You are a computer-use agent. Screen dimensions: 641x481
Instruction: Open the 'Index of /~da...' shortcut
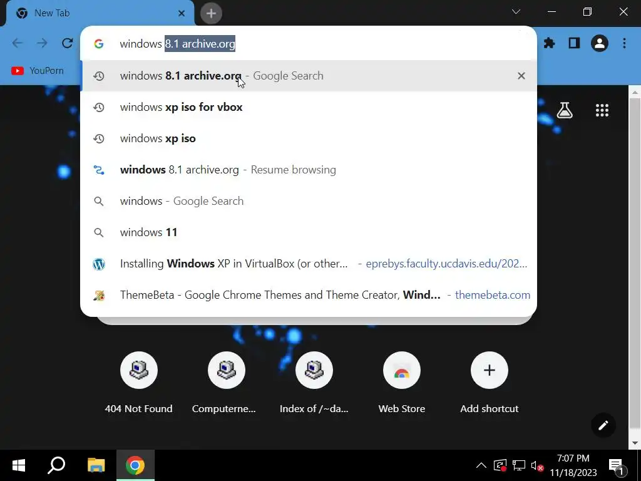point(314,383)
